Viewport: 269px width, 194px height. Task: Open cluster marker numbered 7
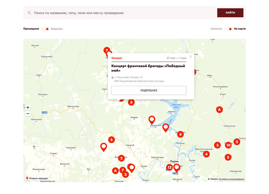(x=123, y=170)
